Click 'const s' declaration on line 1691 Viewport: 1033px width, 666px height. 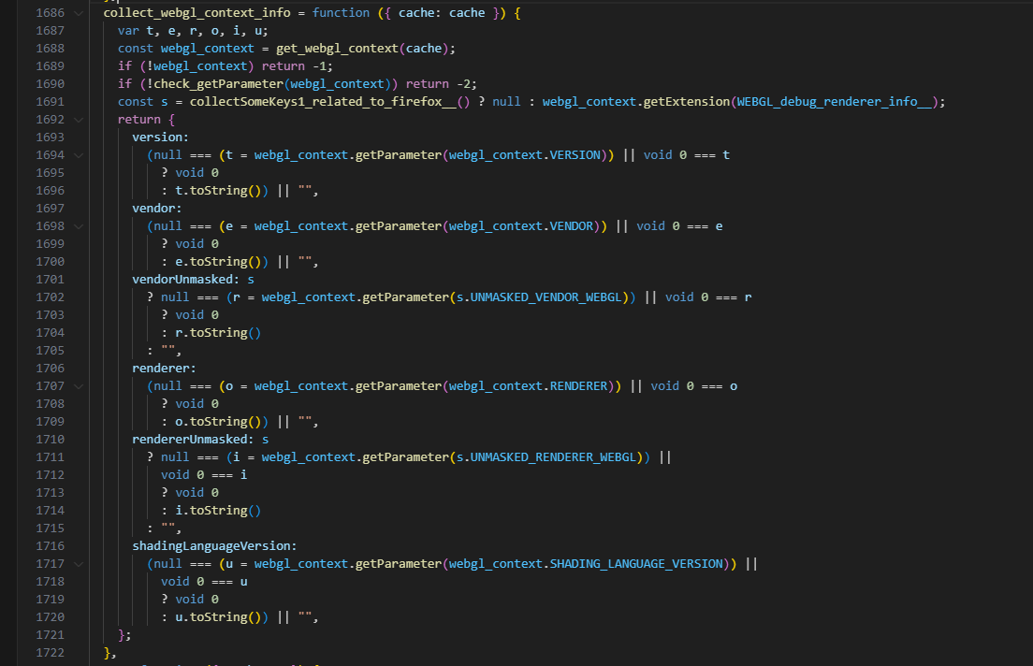point(143,102)
